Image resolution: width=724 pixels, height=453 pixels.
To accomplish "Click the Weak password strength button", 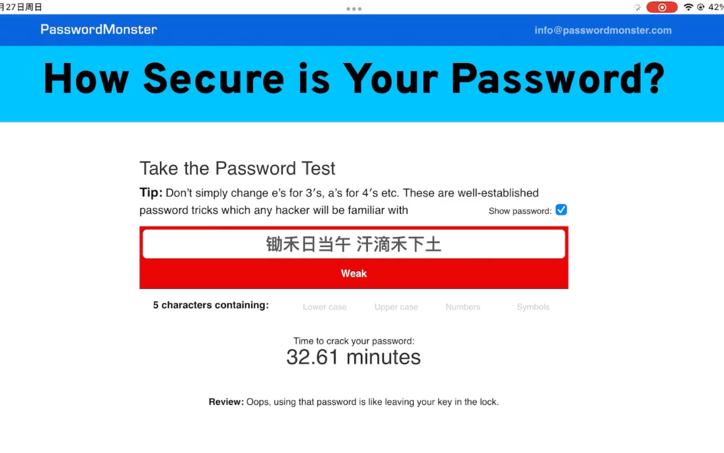I will click(354, 273).
